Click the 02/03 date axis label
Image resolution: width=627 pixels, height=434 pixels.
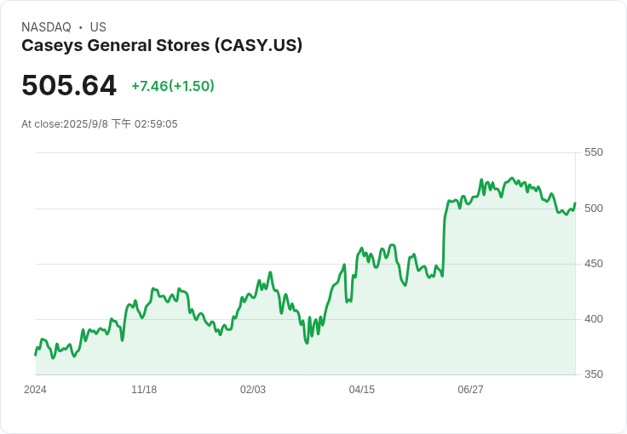[x=253, y=390]
